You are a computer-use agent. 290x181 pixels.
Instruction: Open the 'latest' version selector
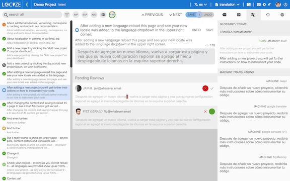62,5
